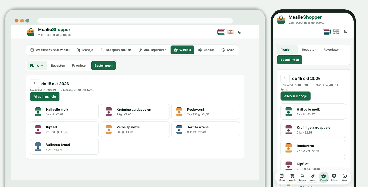The width and height of the screenshot is (368, 187).
Task: Select Bestellingen sub-tab in phone view
Action: point(290,60)
